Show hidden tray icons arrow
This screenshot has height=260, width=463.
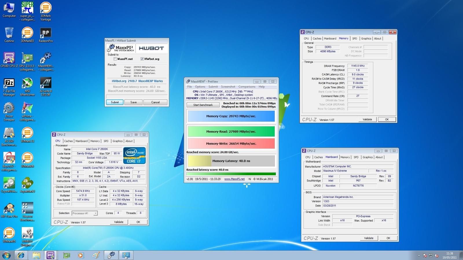click(x=419, y=256)
